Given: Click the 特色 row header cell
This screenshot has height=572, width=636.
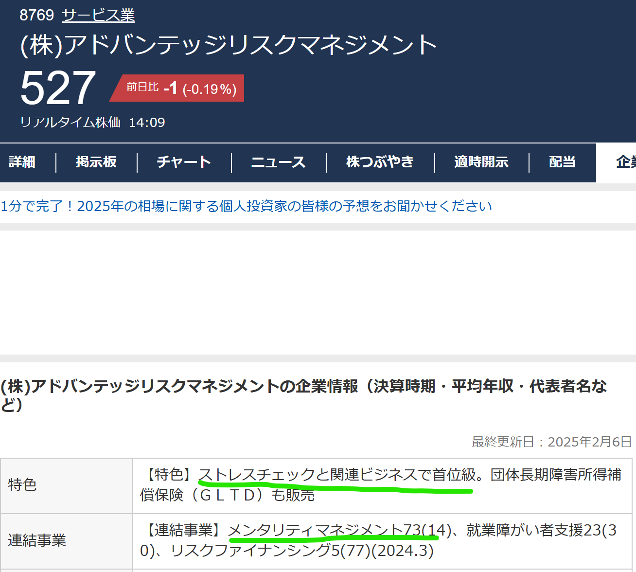Looking at the screenshot, I should pos(67,485).
